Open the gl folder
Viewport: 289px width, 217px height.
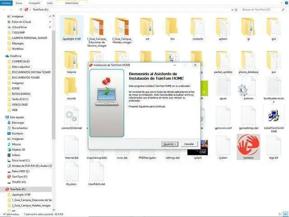(248, 27)
